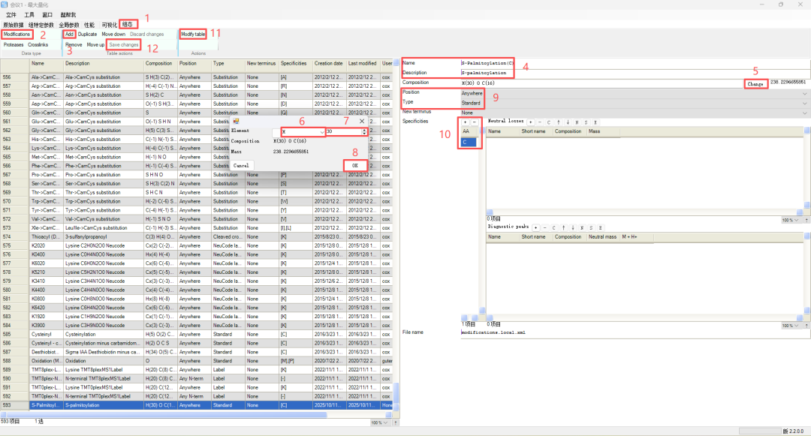
Task: Select the Proteases data type
Action: [x=14, y=45]
